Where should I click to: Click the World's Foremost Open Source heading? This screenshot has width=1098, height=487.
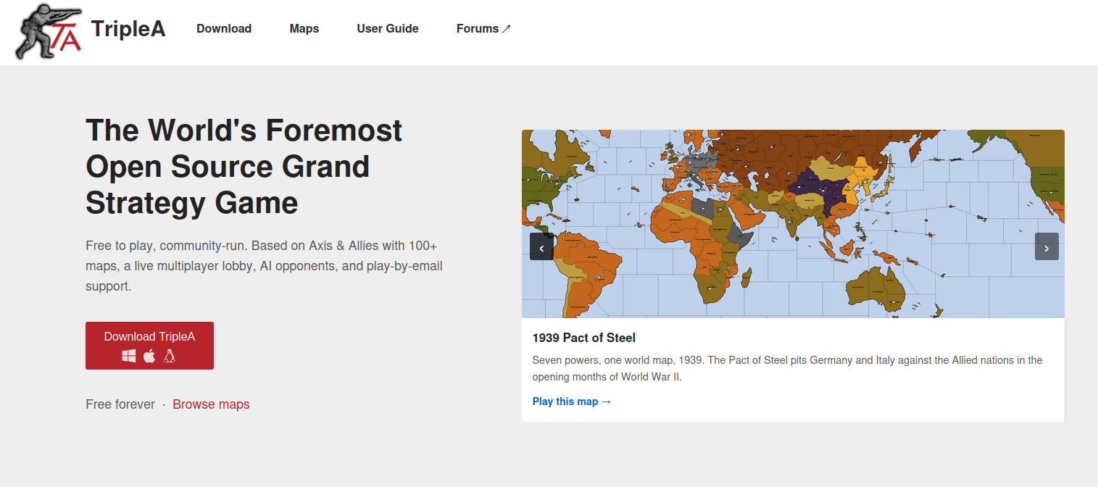pos(244,167)
